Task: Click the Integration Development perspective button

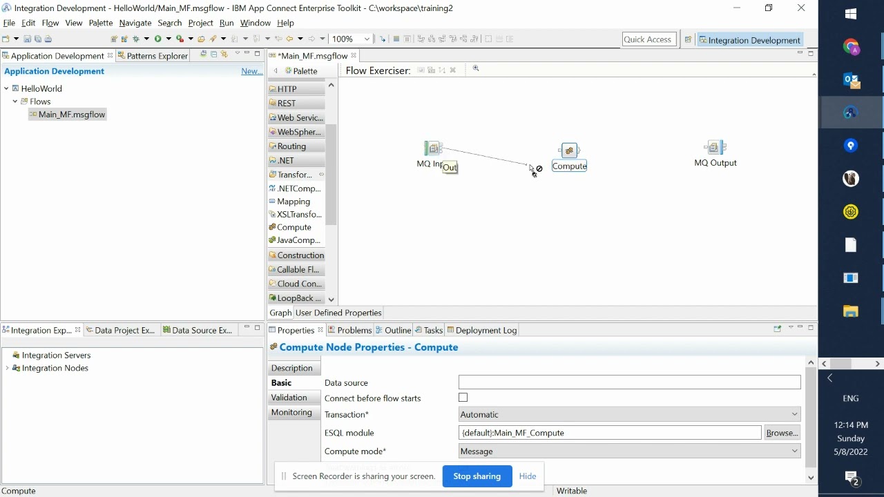Action: click(749, 40)
